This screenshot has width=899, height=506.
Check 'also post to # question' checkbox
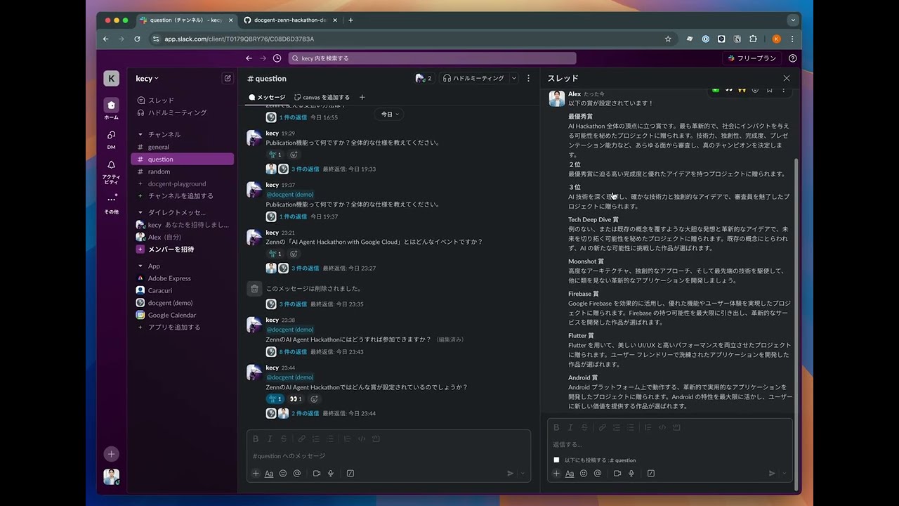coord(556,460)
